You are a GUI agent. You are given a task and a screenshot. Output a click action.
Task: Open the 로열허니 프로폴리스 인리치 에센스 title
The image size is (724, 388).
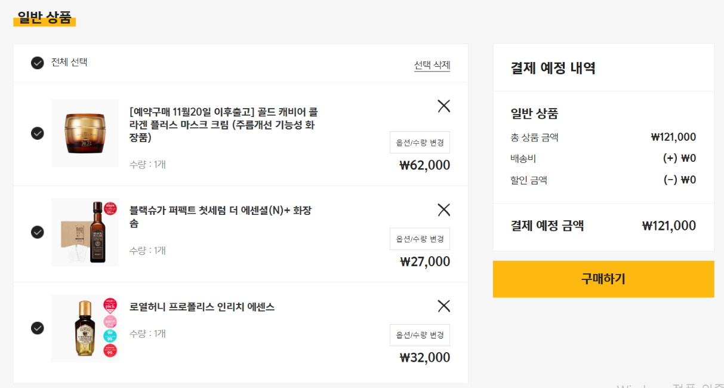tap(202, 307)
